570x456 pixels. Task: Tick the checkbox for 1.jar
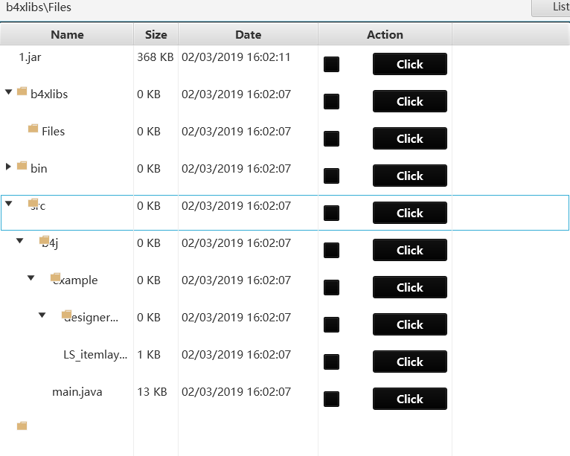tap(332, 65)
